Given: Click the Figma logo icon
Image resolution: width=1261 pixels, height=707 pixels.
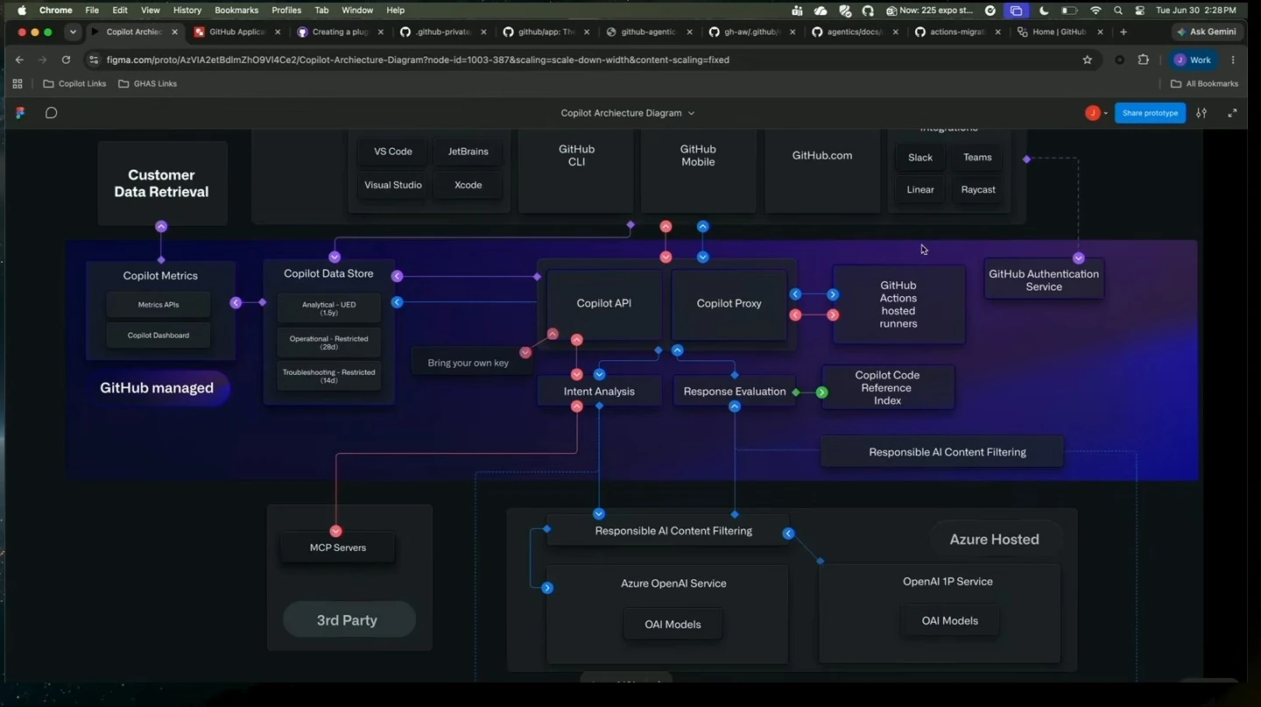Looking at the screenshot, I should (x=20, y=113).
